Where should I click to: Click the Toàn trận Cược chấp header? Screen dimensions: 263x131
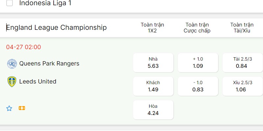(x=197, y=28)
